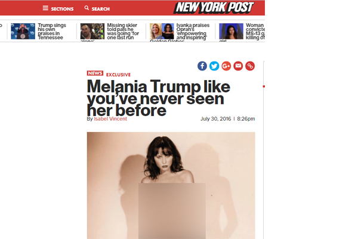Click the Search magnifier icon
This screenshot has height=239, width=358.
87,8
